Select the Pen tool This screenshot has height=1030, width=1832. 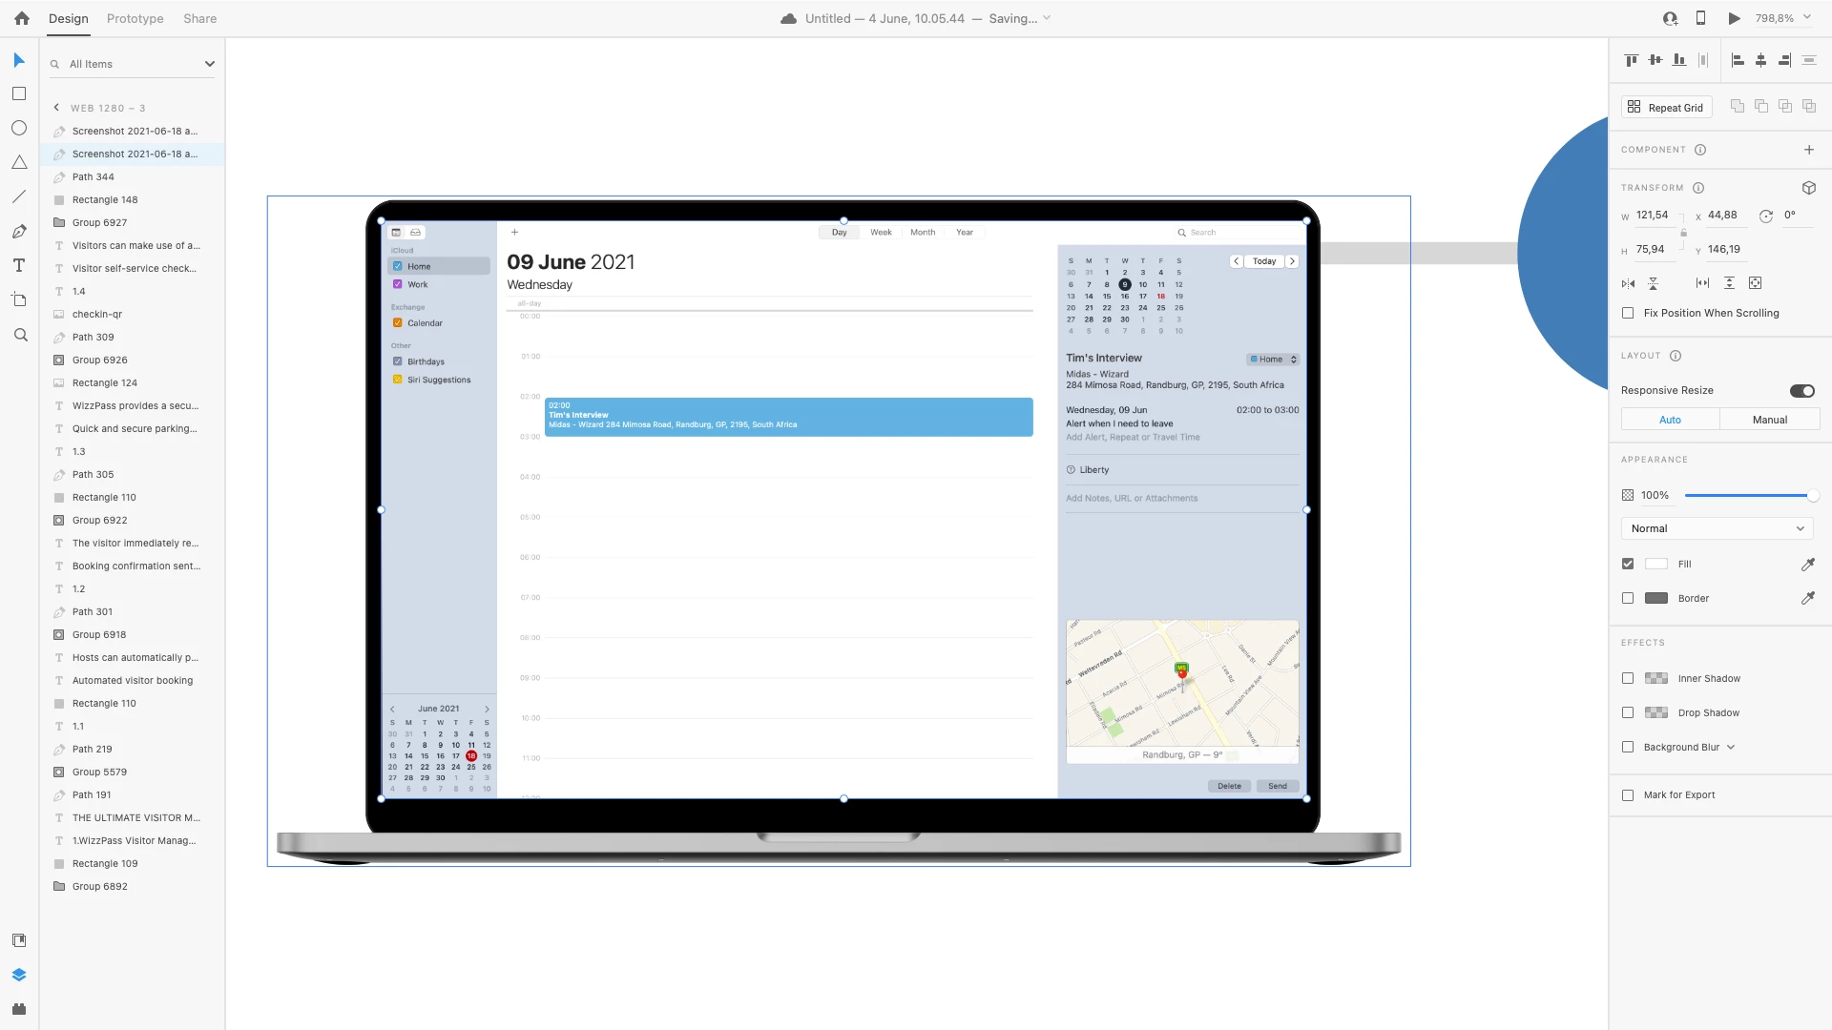(x=19, y=232)
